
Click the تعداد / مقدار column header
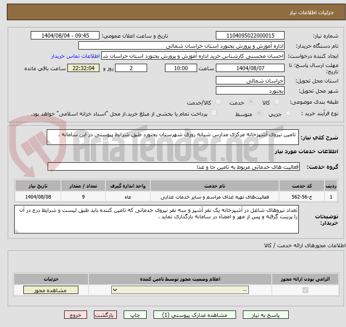coord(83,186)
